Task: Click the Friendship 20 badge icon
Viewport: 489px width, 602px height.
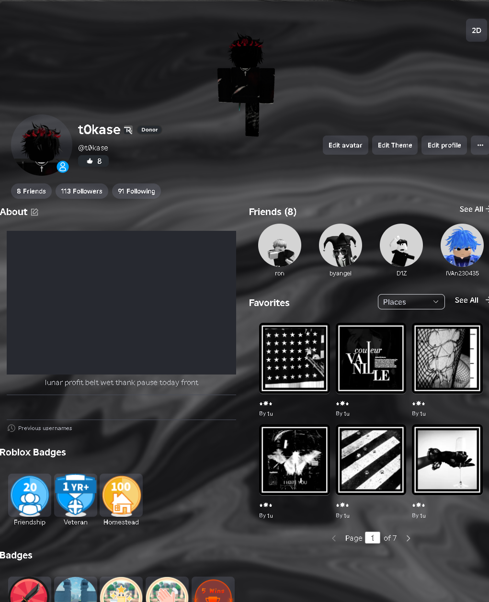Action: (30, 496)
